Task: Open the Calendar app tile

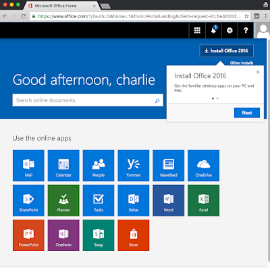Action: (63, 166)
